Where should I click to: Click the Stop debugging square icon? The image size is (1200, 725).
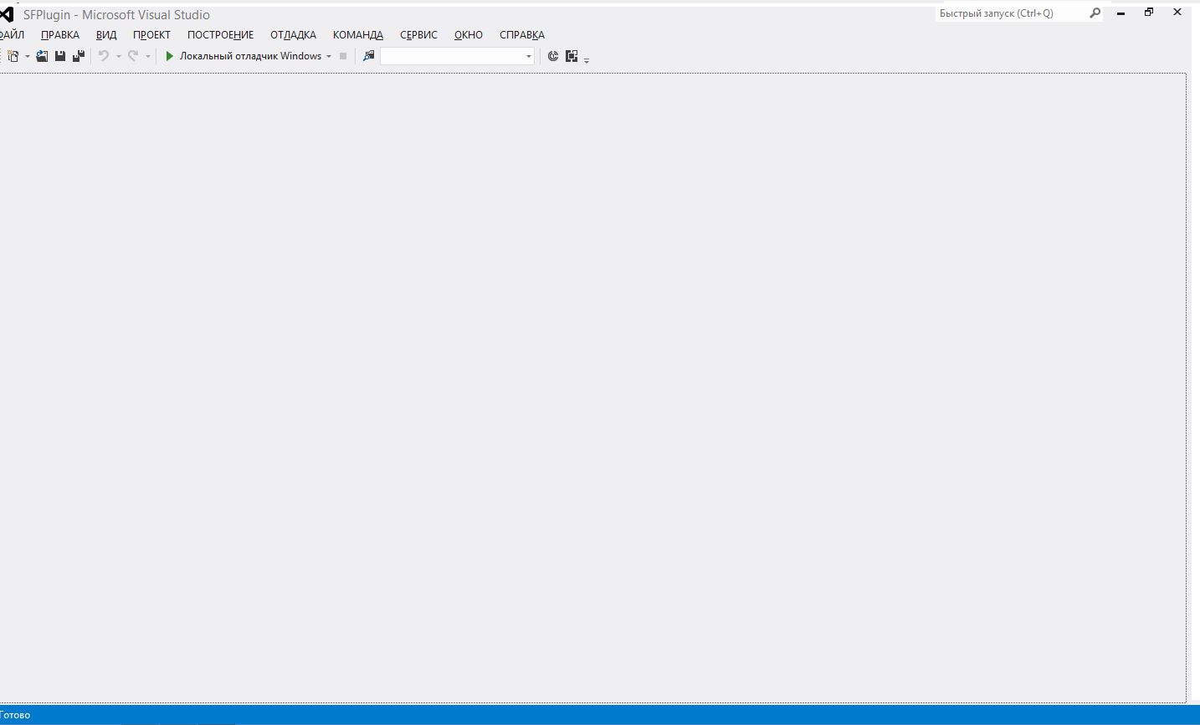point(343,56)
